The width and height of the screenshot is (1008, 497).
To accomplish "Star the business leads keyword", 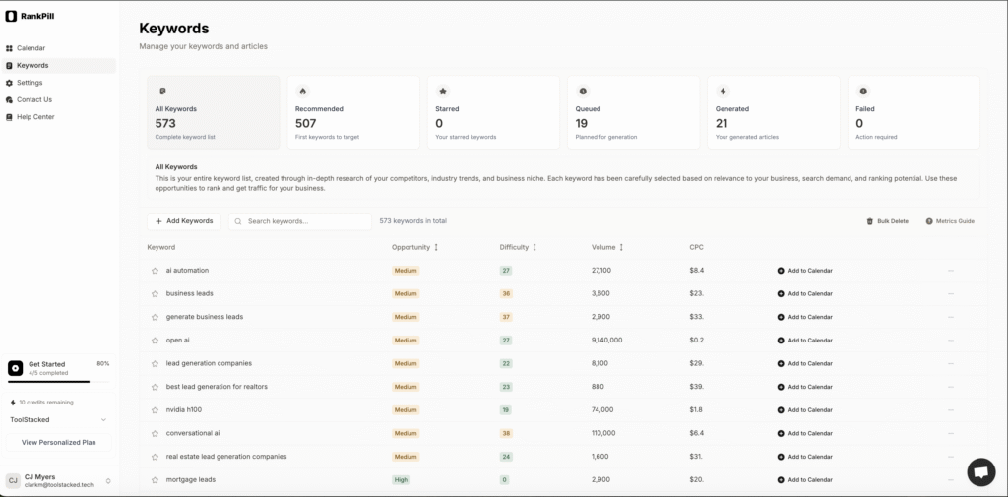I will pos(155,294).
